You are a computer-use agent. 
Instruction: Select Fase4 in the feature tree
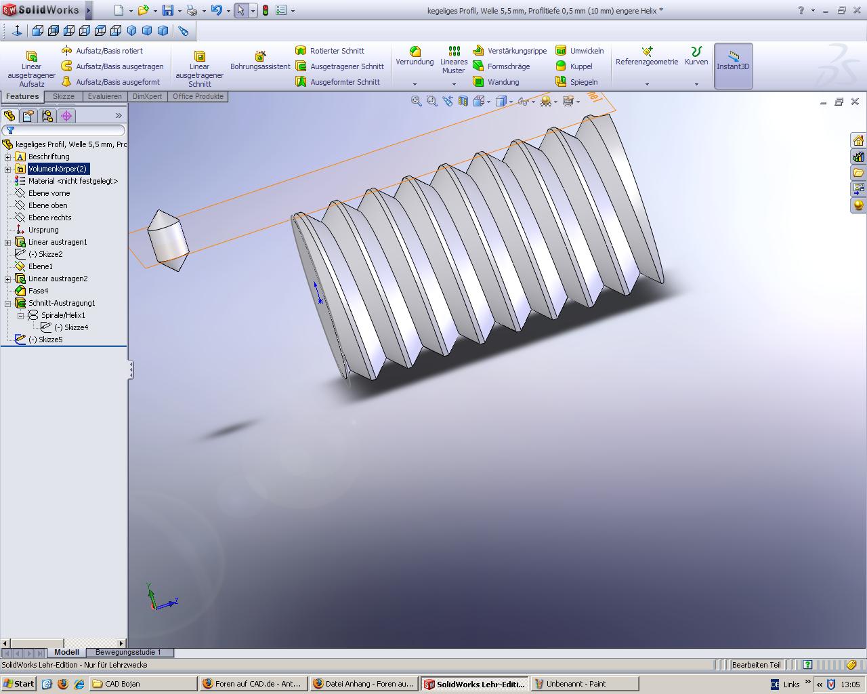coord(38,291)
